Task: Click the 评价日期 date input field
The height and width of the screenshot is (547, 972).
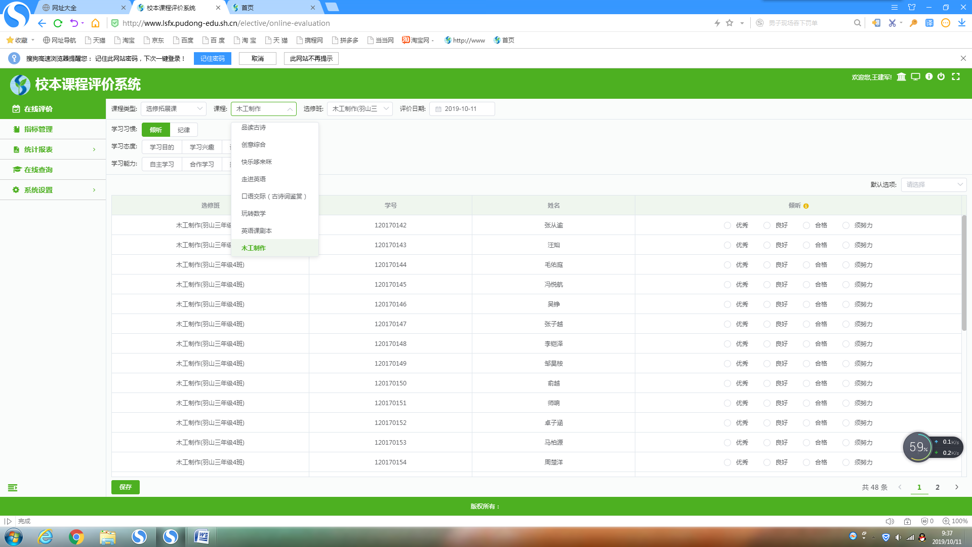Action: tap(462, 109)
